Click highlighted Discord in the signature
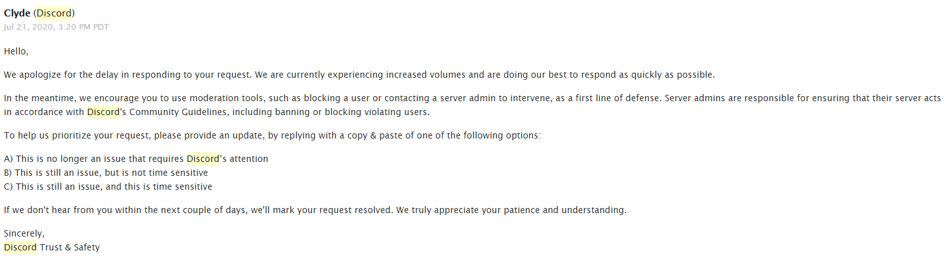951x258 pixels. pos(20,247)
